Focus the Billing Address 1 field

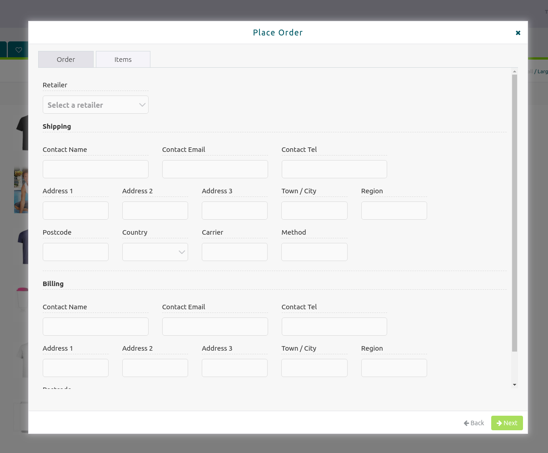coord(75,368)
